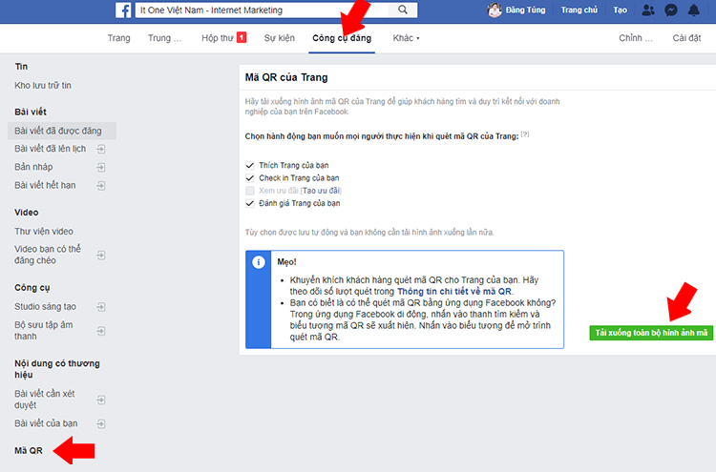The image size is (716, 472).
Task: Click Tải xuống toàn bộ hình ảnh mã button
Action: pyautogui.click(x=651, y=333)
